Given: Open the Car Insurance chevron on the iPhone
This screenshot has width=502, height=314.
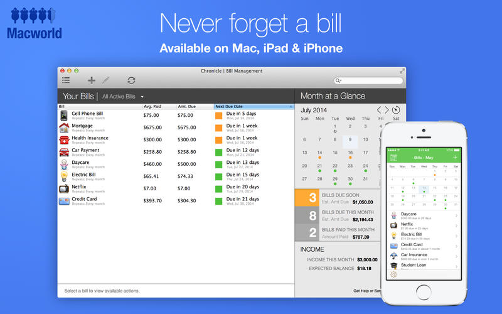Looking at the screenshot, I should (456, 256).
